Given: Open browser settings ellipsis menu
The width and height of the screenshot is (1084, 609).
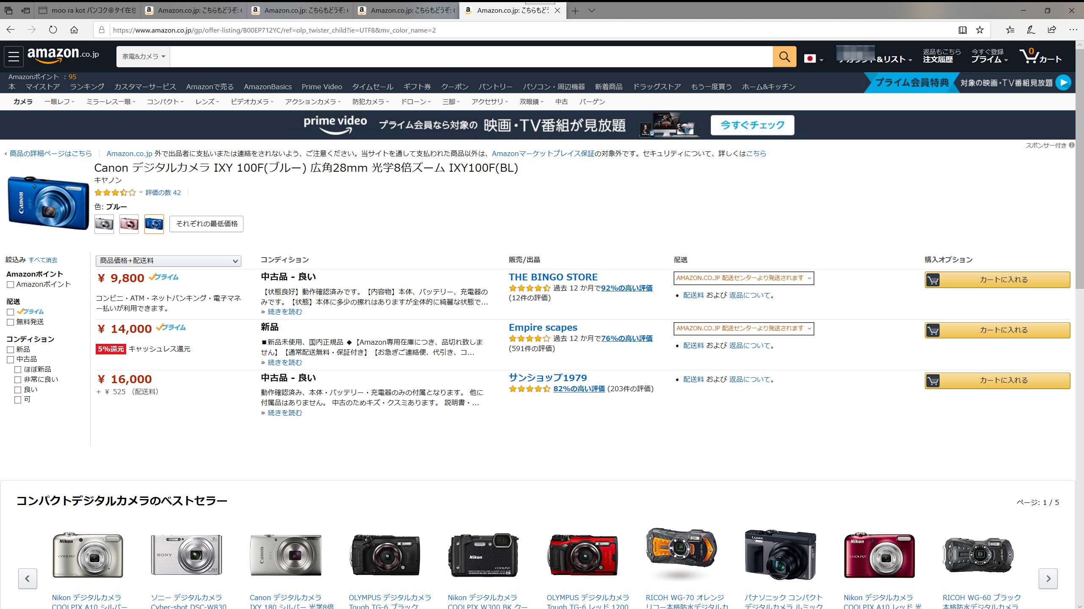Looking at the screenshot, I should [x=1073, y=30].
